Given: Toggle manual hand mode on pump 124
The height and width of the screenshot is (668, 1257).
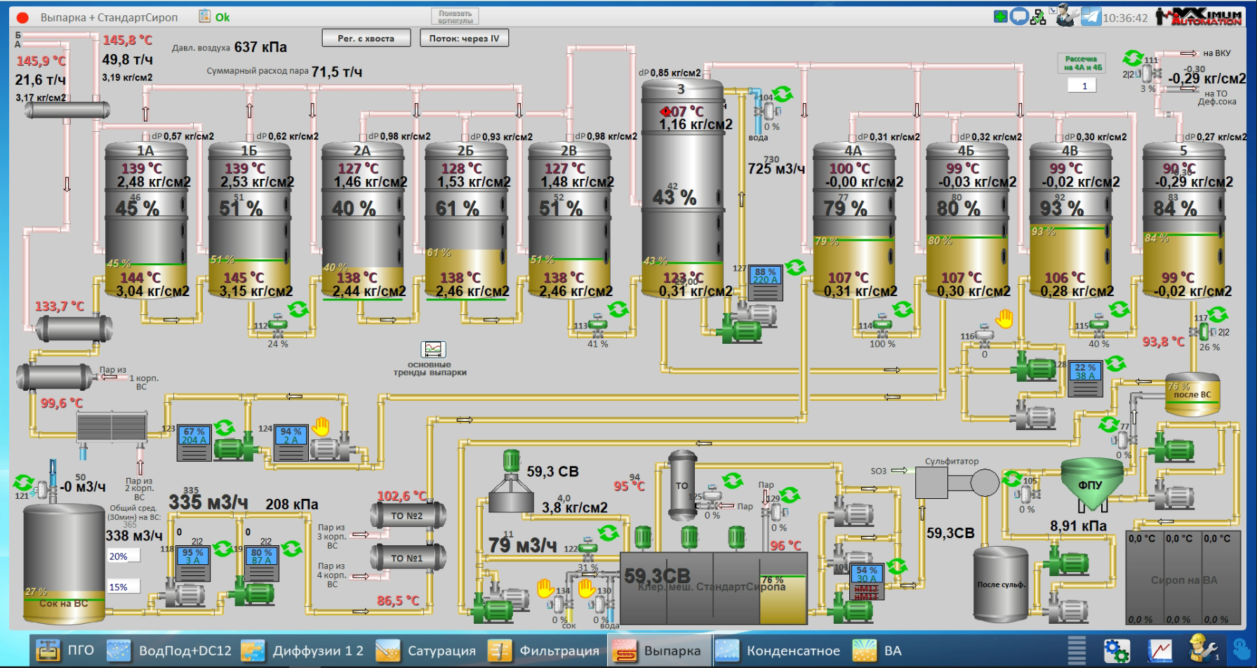Looking at the screenshot, I should coord(321,426).
